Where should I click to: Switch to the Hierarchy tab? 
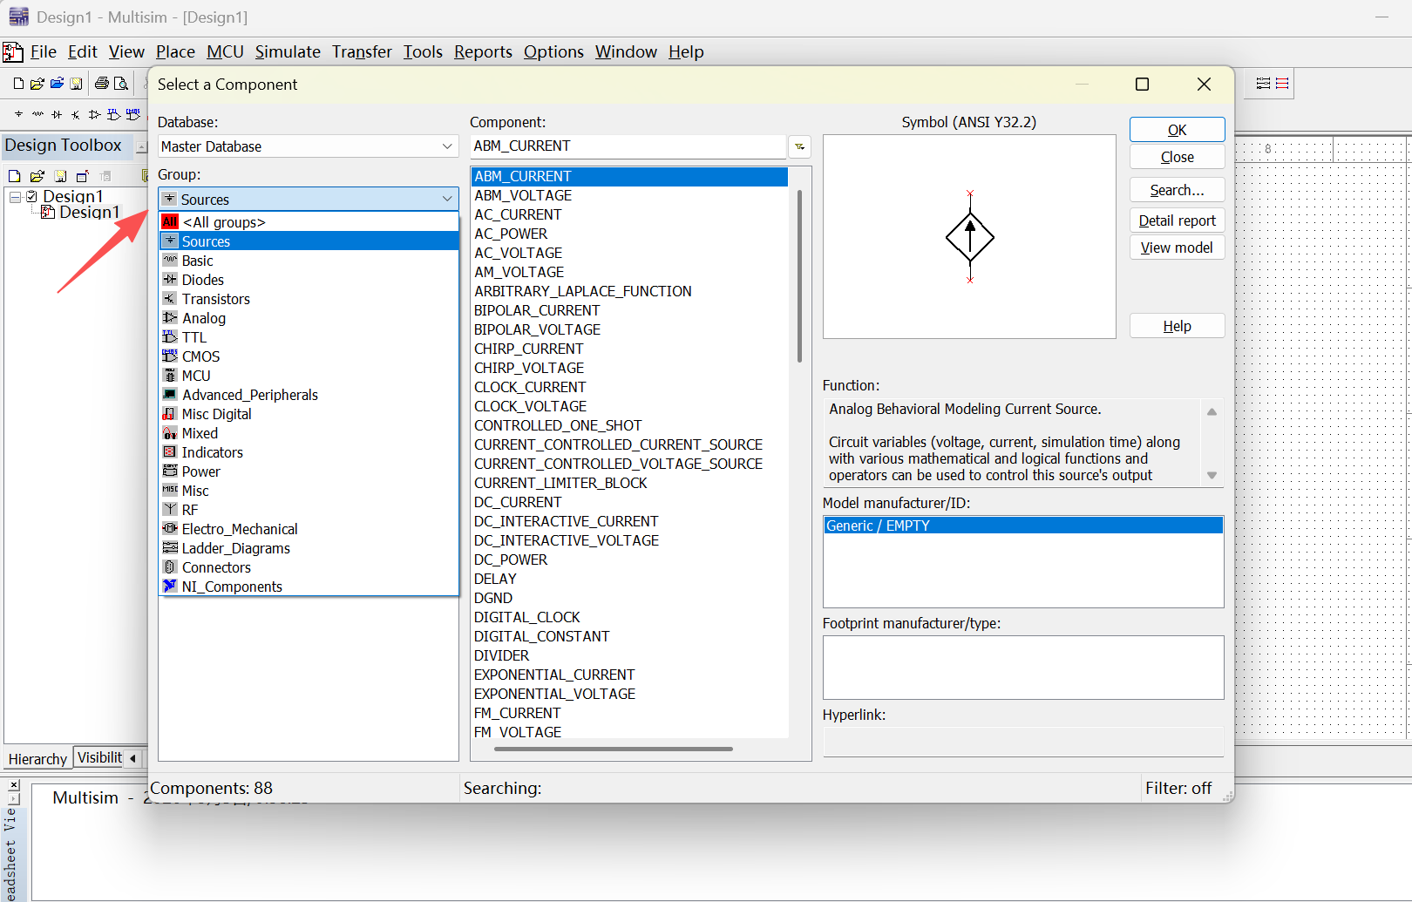click(x=37, y=759)
